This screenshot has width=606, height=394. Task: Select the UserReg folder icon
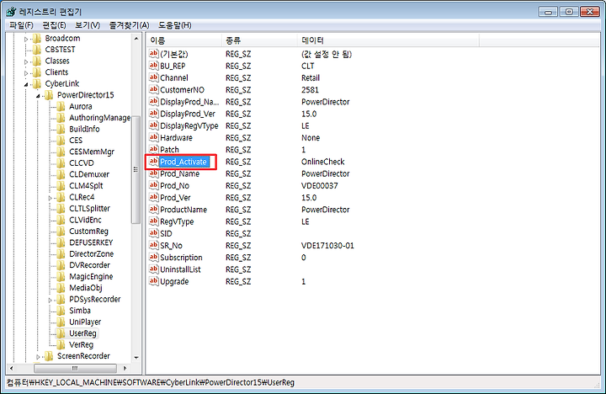pyautogui.click(x=61, y=333)
